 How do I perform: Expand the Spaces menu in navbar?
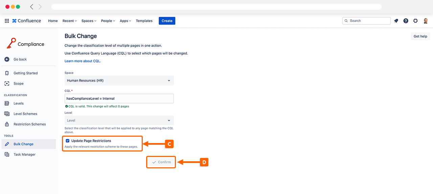point(89,21)
